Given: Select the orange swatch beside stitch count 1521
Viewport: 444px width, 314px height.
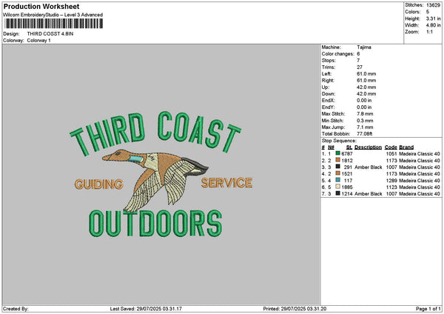Looking at the screenshot, I should 338,173.
